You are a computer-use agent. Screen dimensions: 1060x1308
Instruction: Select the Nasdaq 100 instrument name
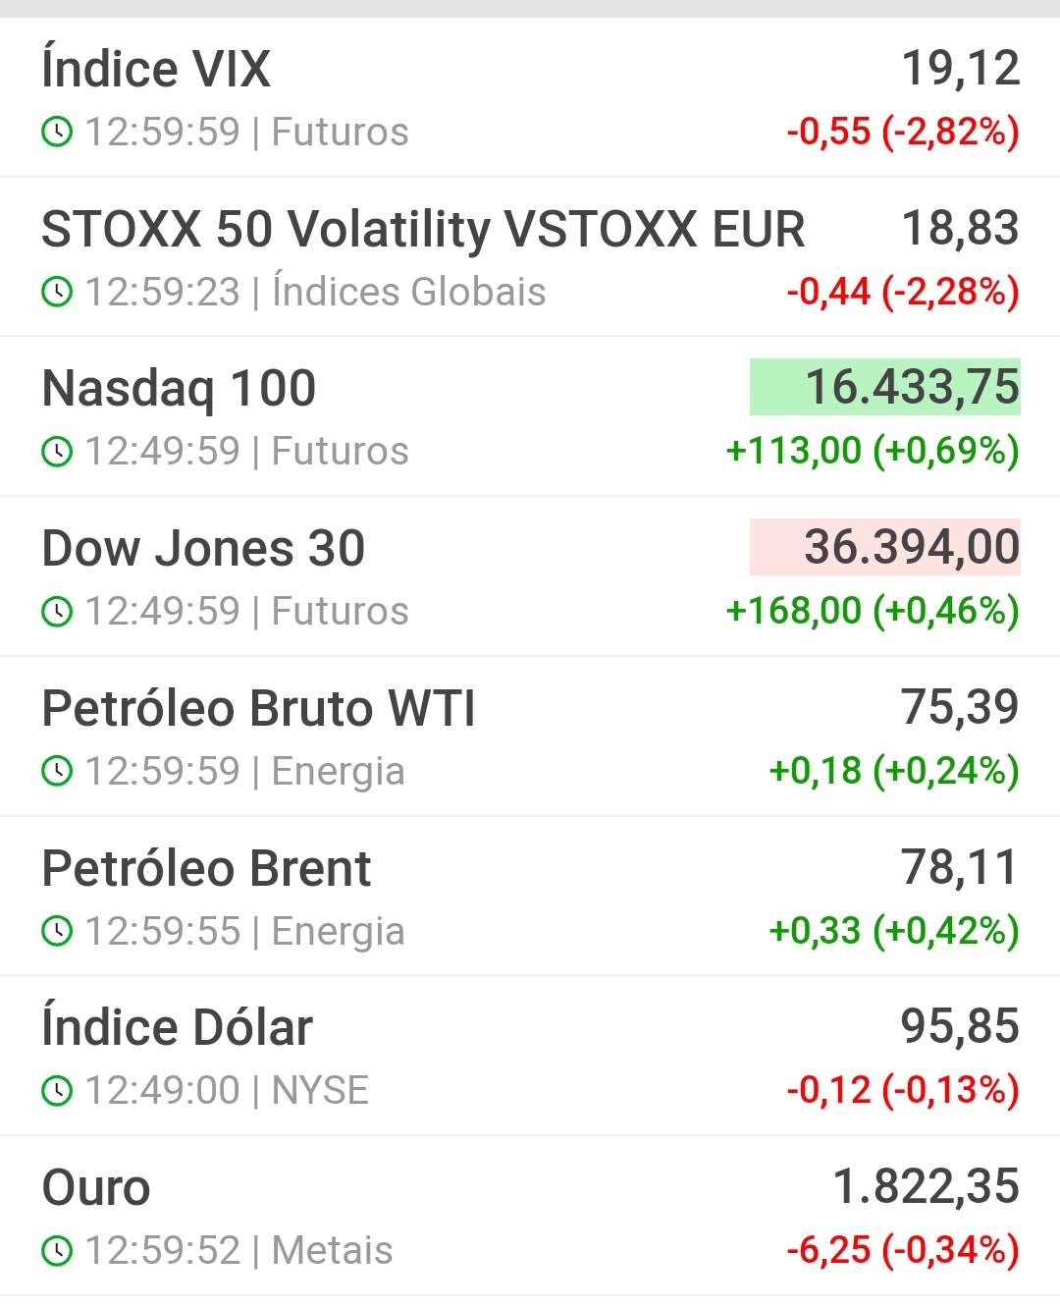click(x=179, y=388)
